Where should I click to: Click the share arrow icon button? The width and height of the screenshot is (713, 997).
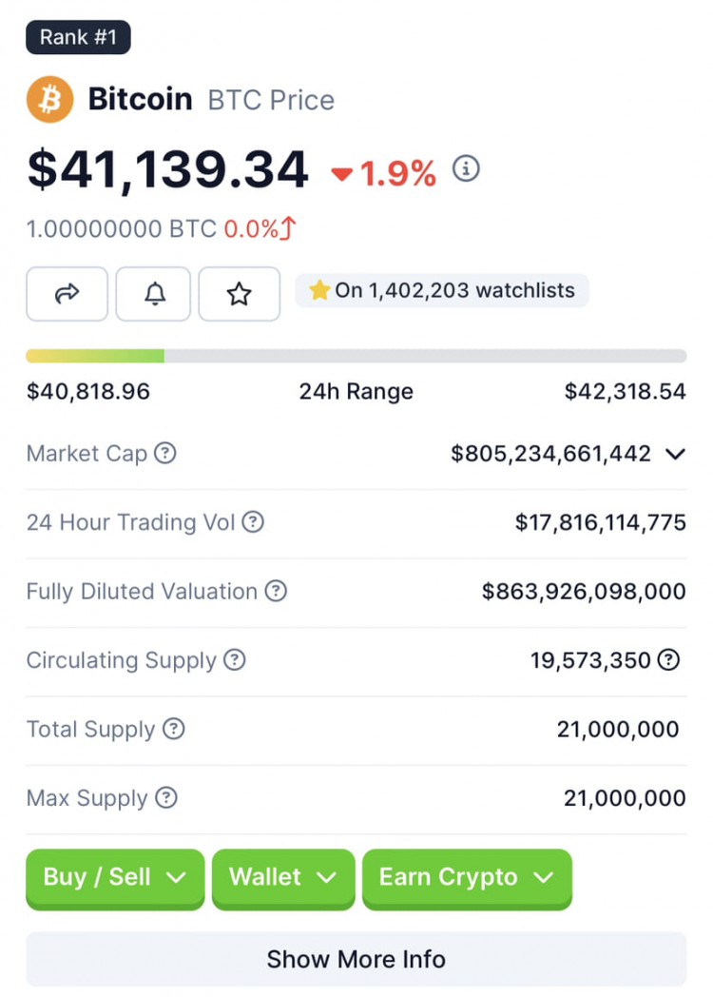pos(67,294)
